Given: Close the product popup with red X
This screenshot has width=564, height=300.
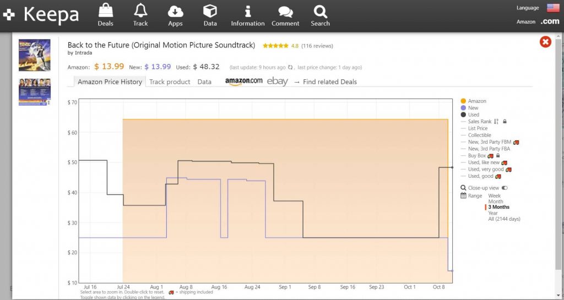Looking at the screenshot, I should coord(545,42).
